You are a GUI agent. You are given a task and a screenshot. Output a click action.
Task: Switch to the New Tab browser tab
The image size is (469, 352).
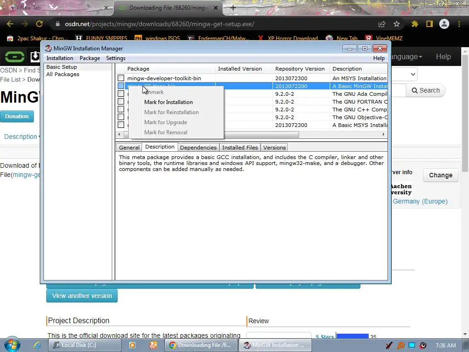[x=57, y=8]
